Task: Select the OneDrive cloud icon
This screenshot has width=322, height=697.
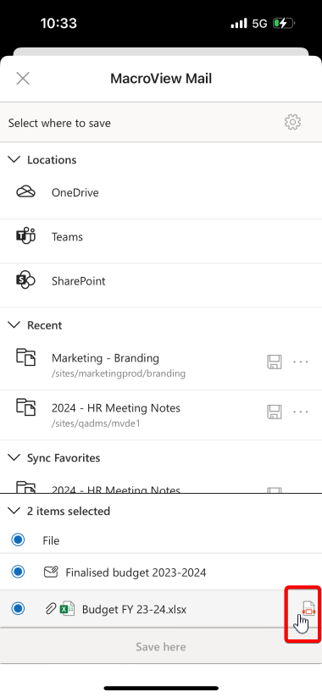Action: click(x=25, y=192)
